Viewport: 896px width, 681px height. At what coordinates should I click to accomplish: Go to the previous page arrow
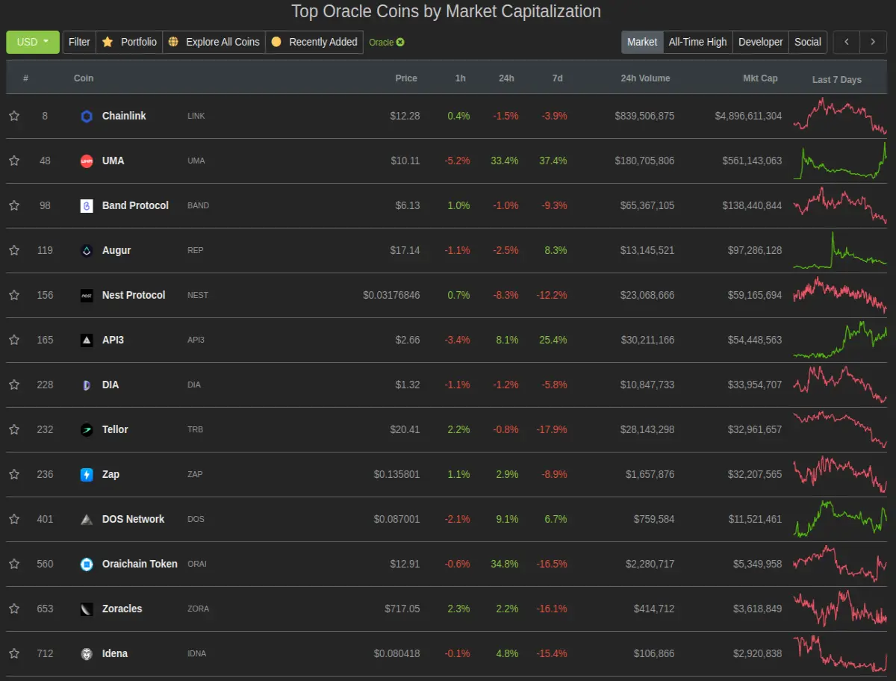[847, 42]
